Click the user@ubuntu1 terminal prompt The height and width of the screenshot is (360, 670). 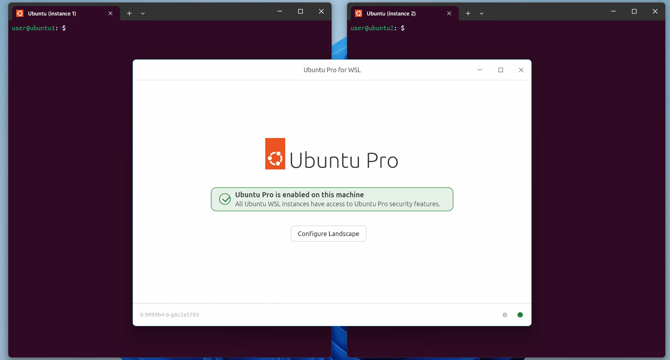pyautogui.click(x=39, y=28)
